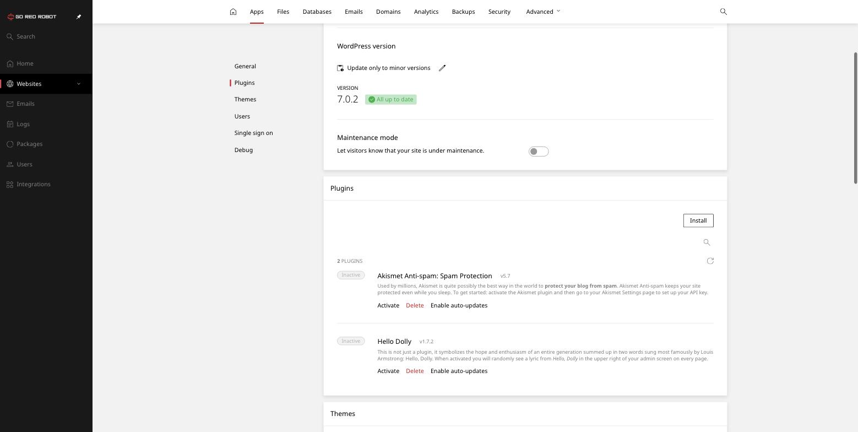Switch to the Analytics tab
Viewport: 858px width, 432px height.
click(426, 12)
